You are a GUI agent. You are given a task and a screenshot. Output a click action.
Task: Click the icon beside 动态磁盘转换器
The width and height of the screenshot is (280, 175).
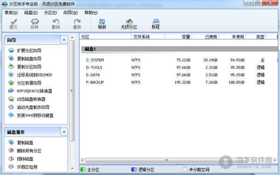click(x=11, y=99)
